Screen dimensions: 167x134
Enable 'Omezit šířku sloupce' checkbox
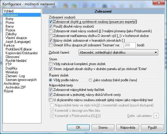[50, 45]
